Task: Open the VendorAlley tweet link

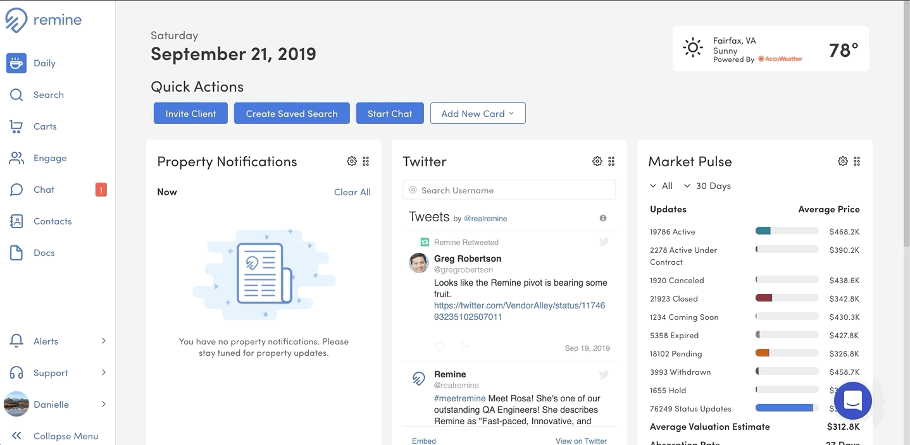Action: pos(520,311)
